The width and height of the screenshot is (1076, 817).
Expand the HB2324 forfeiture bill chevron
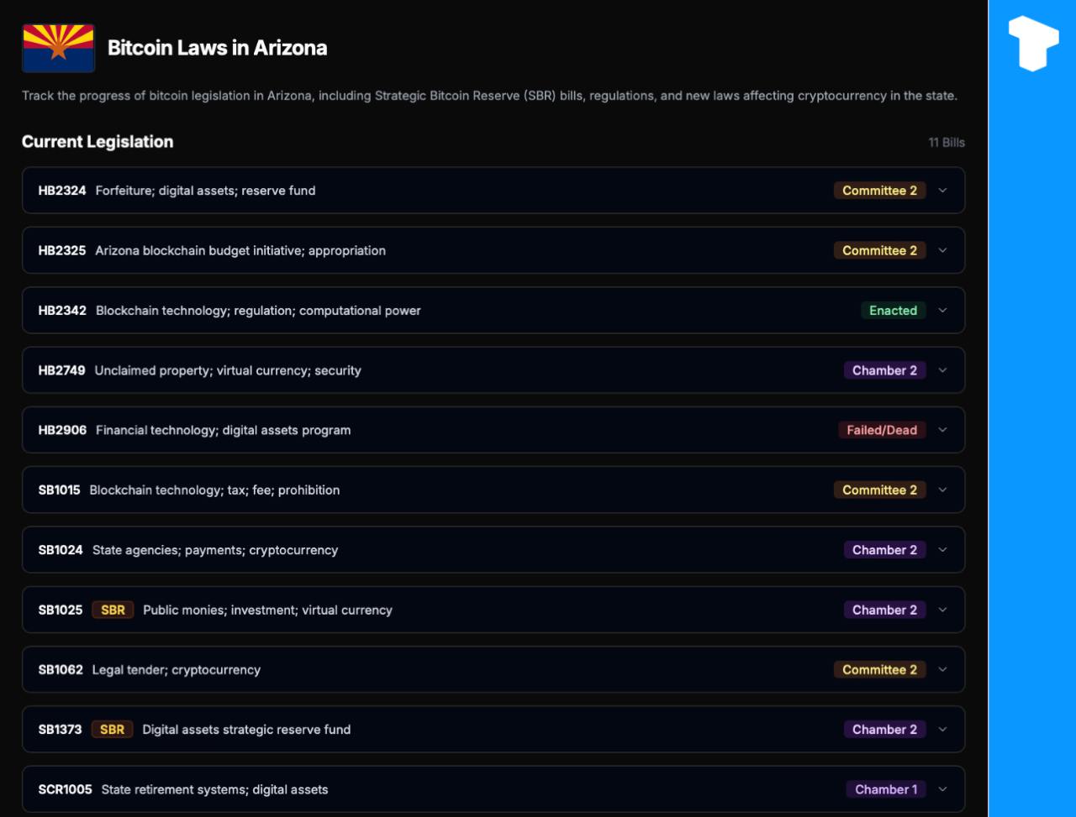coord(942,191)
